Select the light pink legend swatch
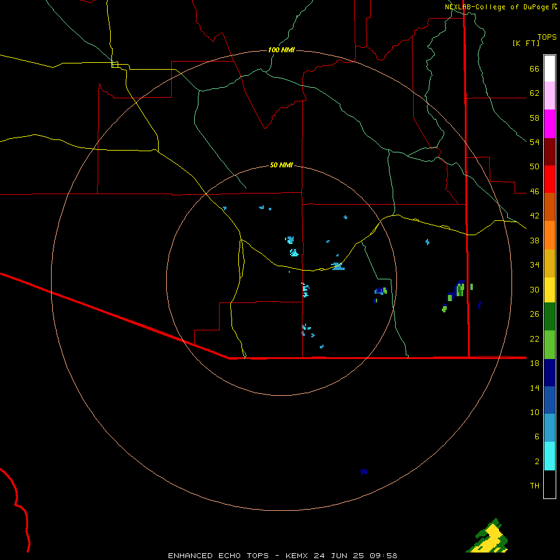Image resolution: width=560 pixels, height=560 pixels. pos(549,95)
